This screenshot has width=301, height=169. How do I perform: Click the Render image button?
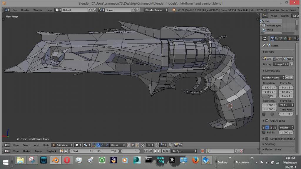coord(267,59)
